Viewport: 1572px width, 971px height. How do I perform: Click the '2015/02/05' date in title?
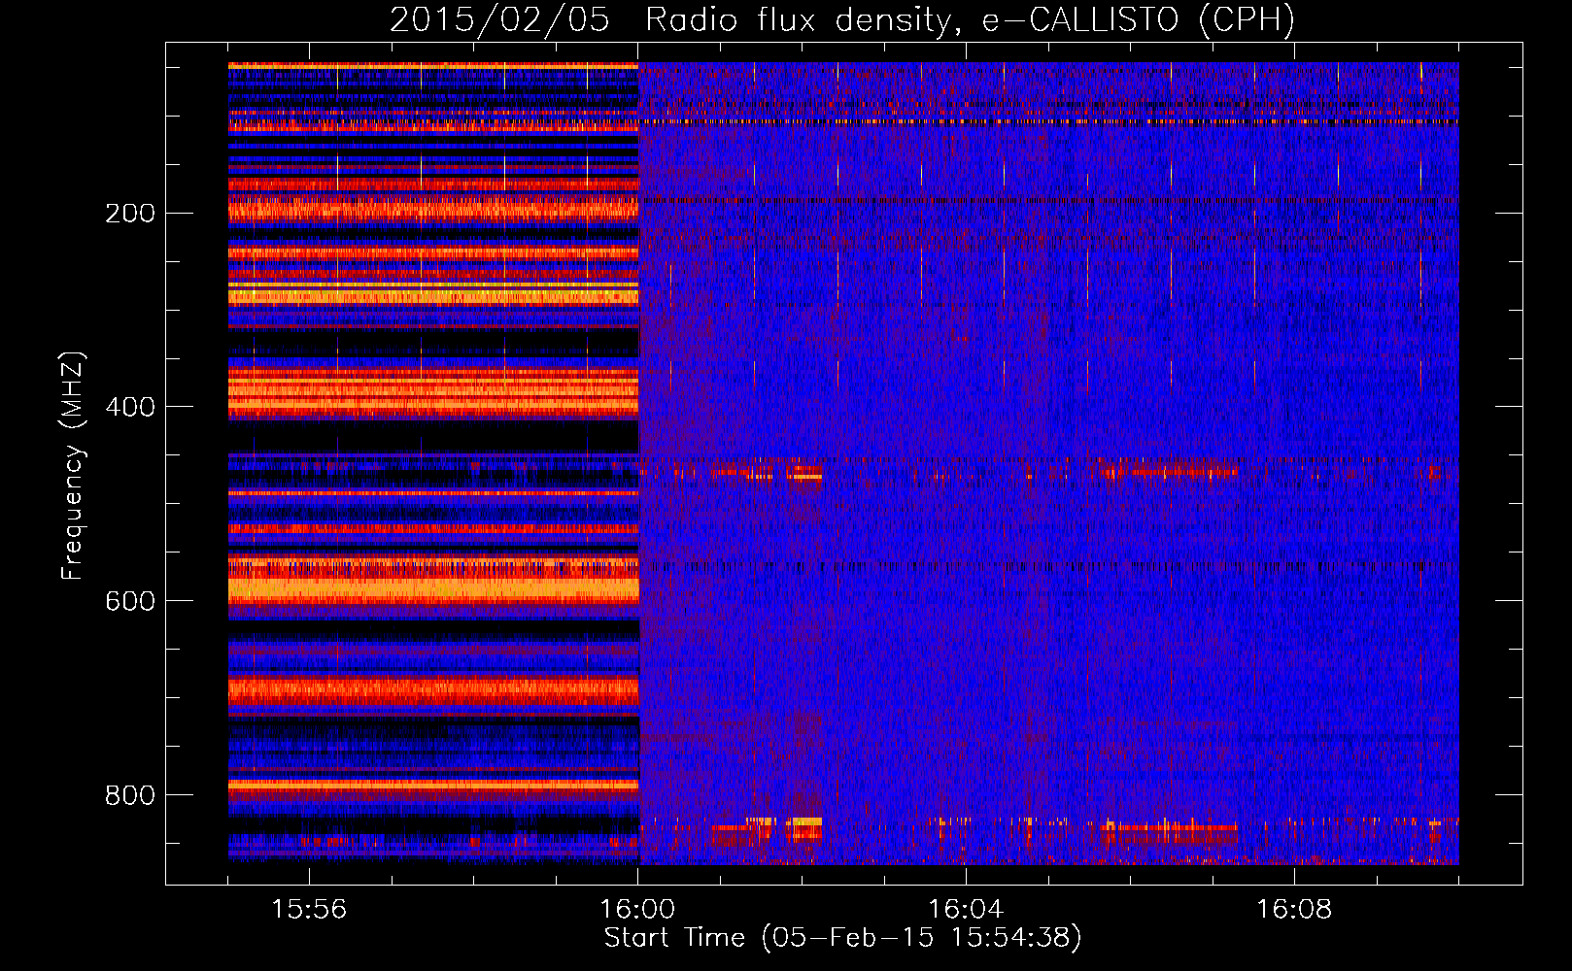499,19
